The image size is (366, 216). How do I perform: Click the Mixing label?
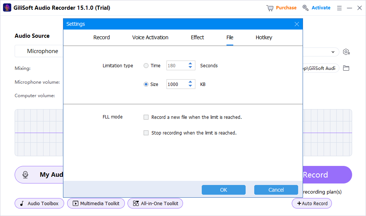click(x=22, y=68)
